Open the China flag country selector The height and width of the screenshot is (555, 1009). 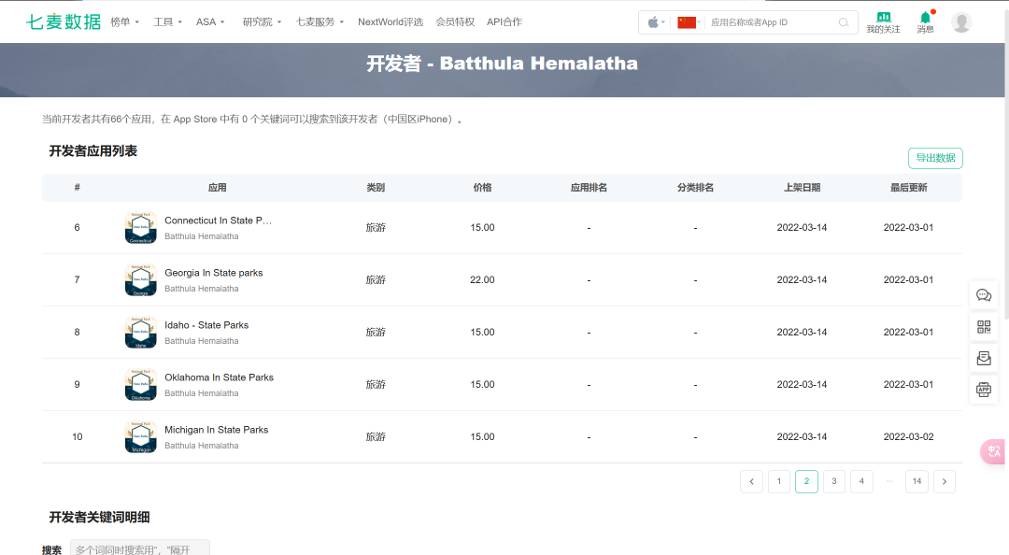coord(689,22)
